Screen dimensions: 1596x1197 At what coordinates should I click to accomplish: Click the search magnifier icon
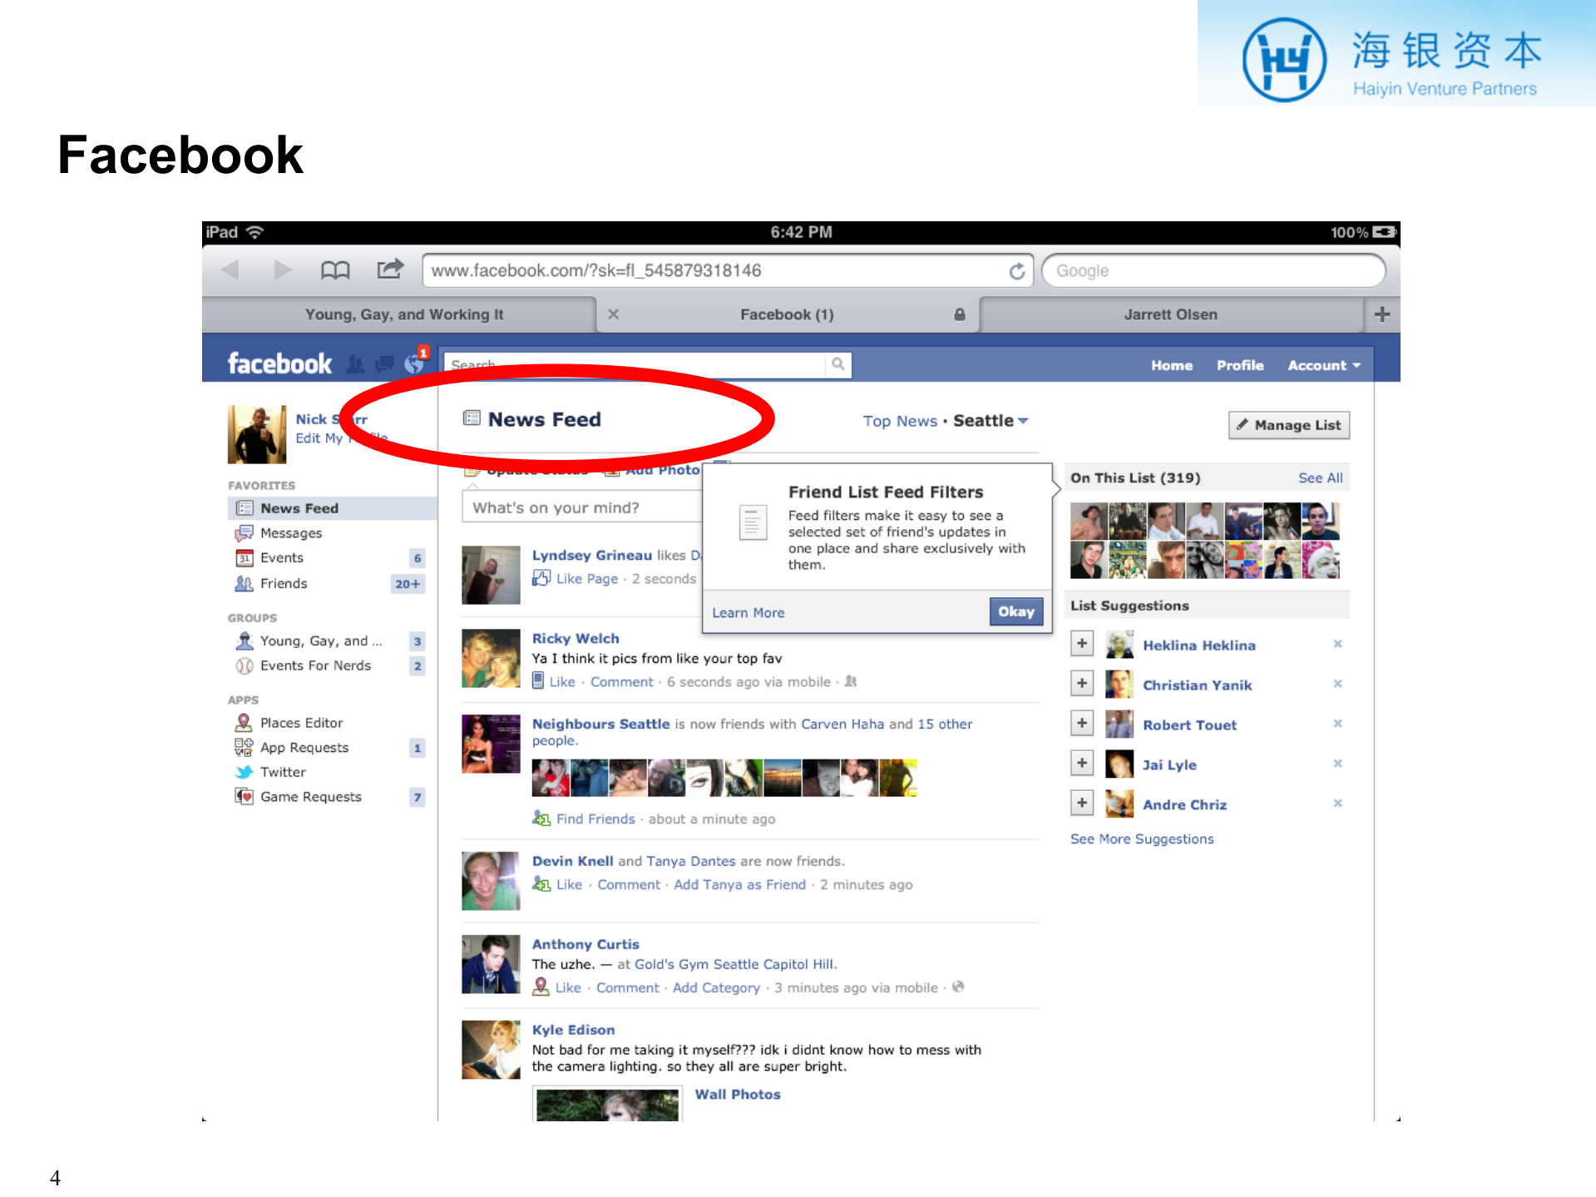[838, 364]
